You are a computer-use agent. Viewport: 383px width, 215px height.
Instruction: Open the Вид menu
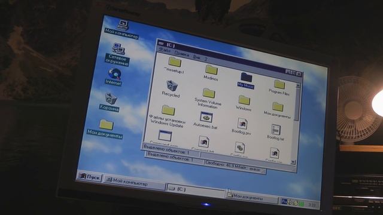pos(197,57)
